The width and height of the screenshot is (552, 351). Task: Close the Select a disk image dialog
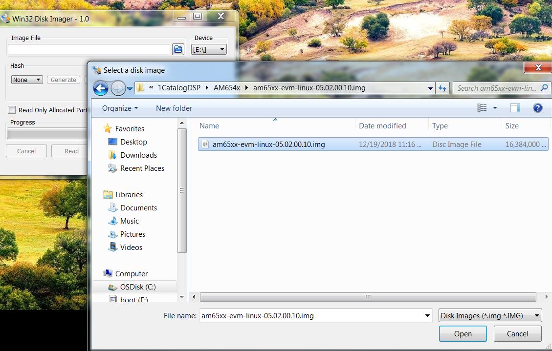(538, 67)
